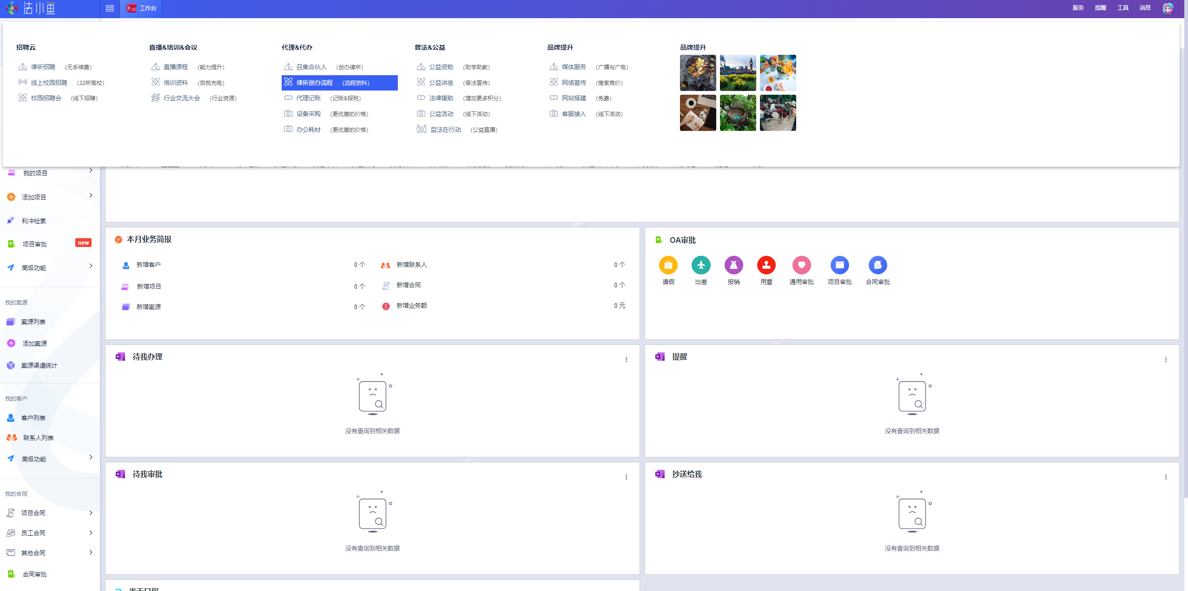Click the 客户列表 sidebar link
Screen dimensions: 1188x591
tap(33, 418)
